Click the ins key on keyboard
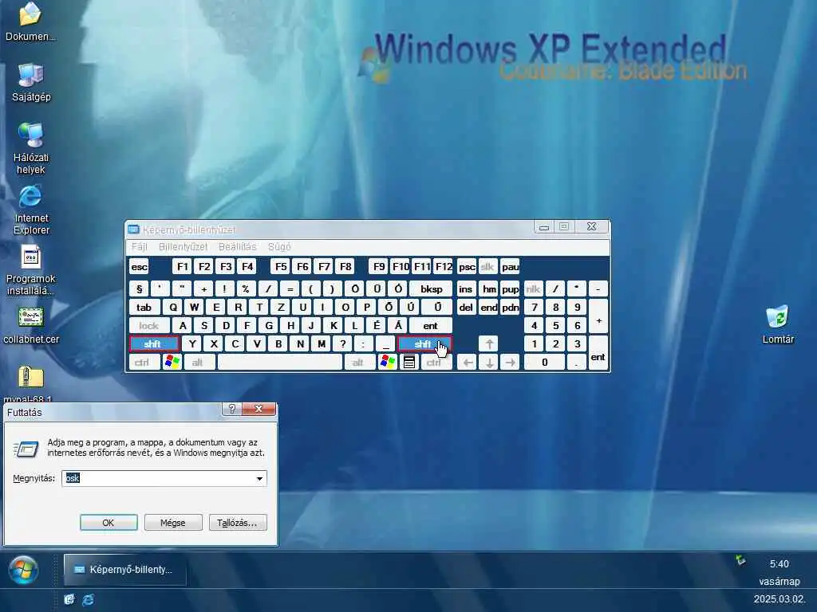 coord(465,288)
